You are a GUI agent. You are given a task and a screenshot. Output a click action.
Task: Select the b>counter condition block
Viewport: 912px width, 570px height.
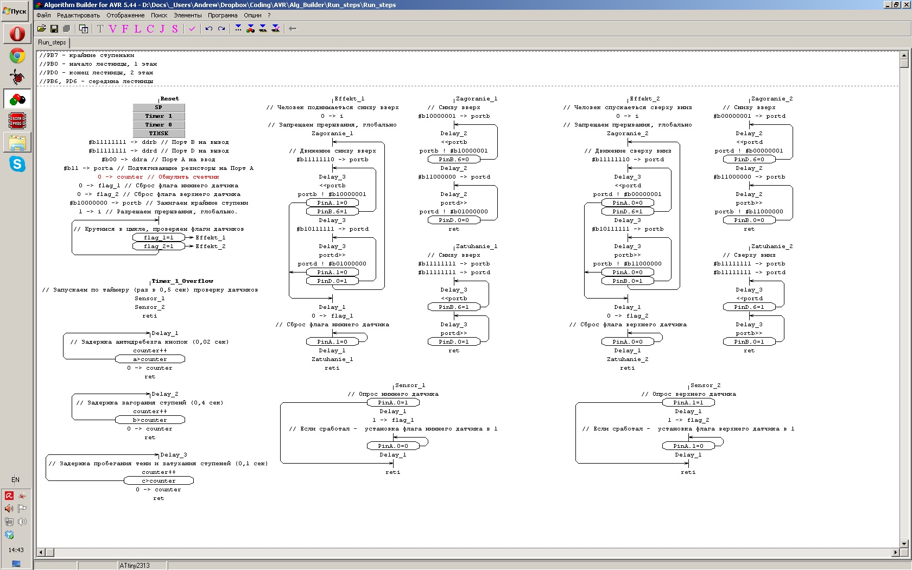coord(150,420)
